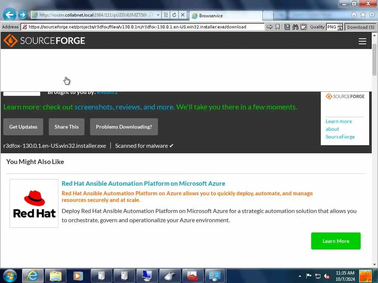Click the Red Hat logo thumbnail
378x283 pixels.
(x=34, y=203)
